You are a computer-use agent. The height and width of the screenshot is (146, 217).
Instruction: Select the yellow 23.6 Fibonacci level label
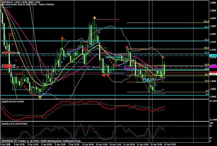coord(207,81)
